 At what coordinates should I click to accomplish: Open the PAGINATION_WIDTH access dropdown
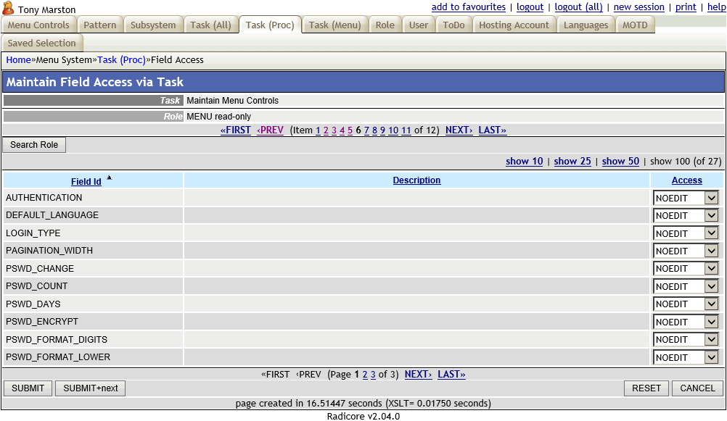[x=686, y=251]
